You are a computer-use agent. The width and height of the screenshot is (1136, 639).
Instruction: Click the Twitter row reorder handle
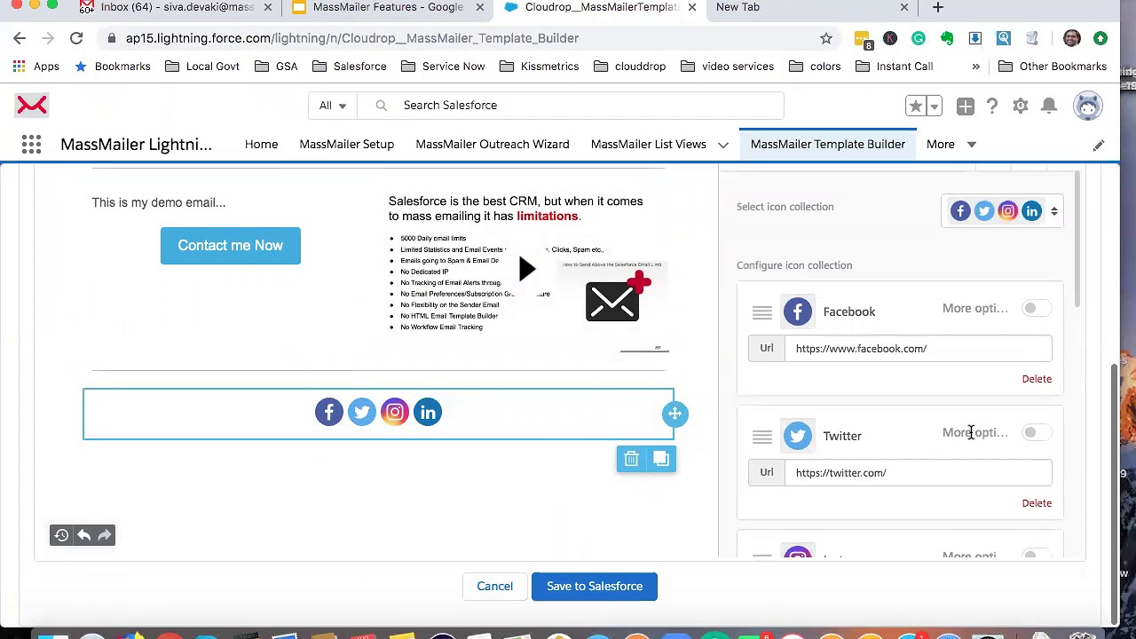coord(762,437)
